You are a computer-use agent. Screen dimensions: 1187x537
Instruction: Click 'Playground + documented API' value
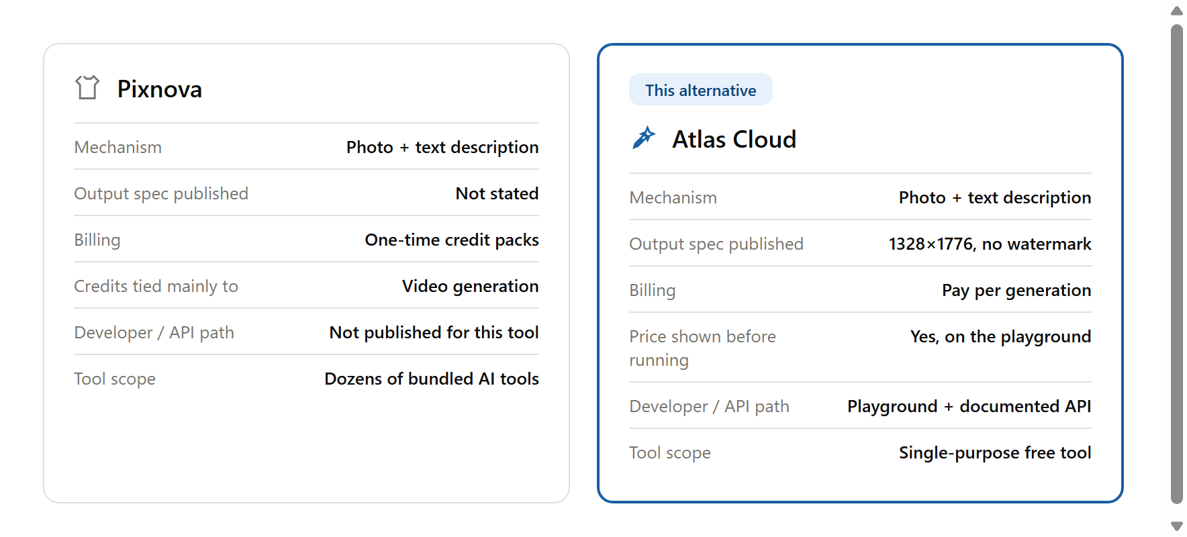(969, 406)
